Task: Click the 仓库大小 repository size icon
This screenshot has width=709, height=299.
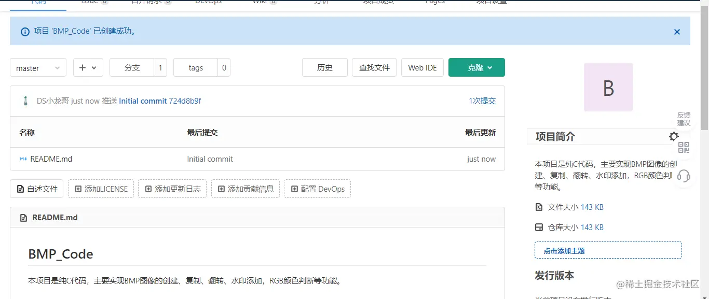Action: (x=539, y=227)
